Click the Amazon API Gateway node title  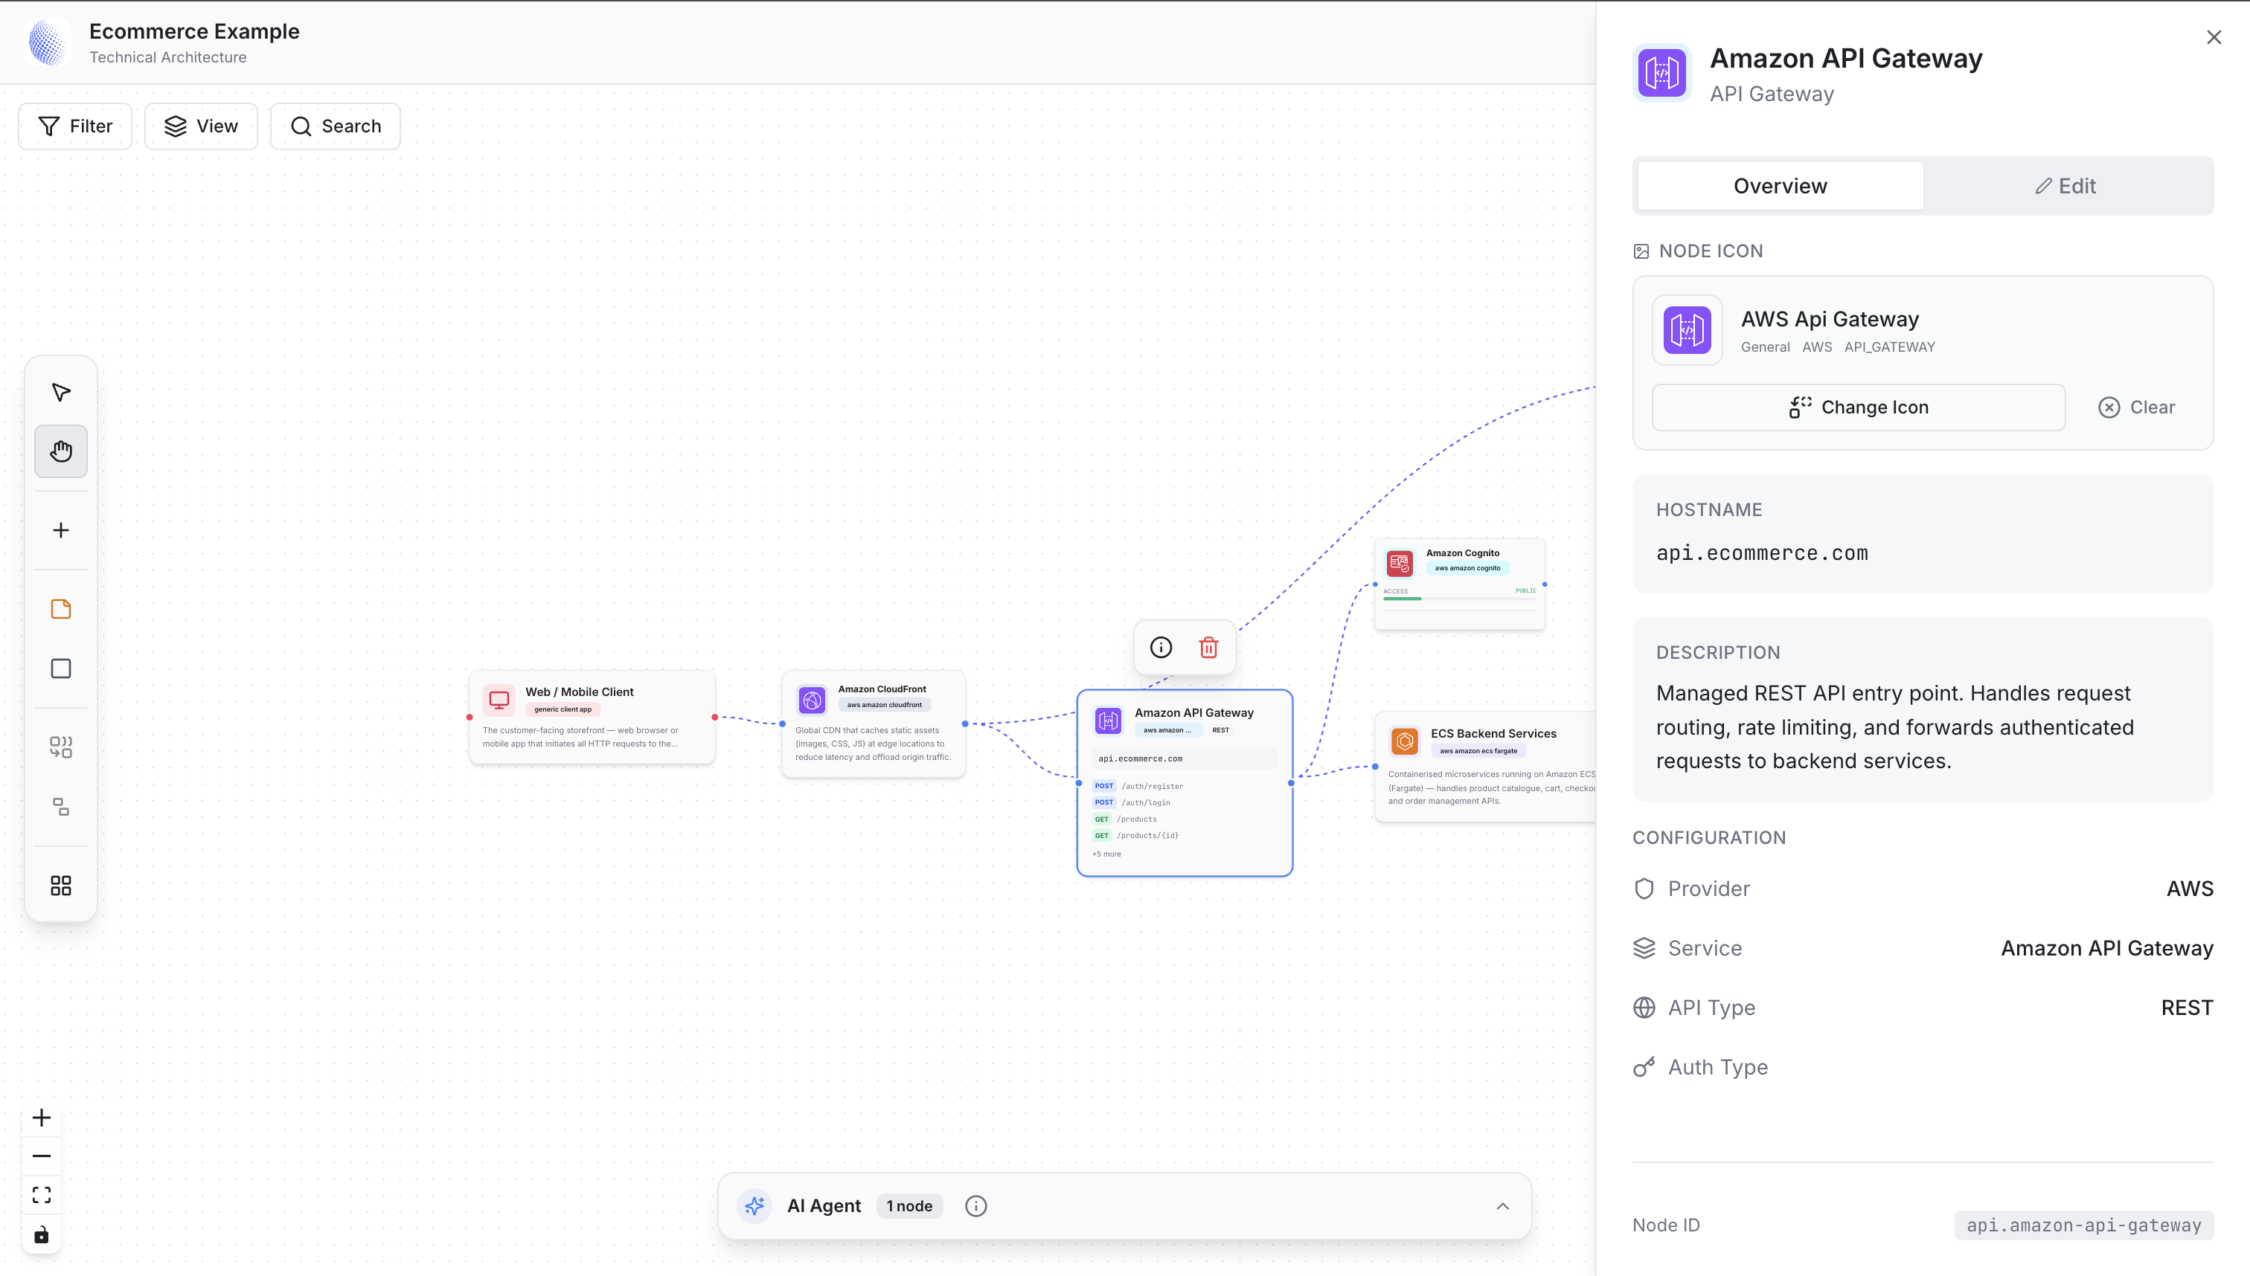click(1193, 712)
